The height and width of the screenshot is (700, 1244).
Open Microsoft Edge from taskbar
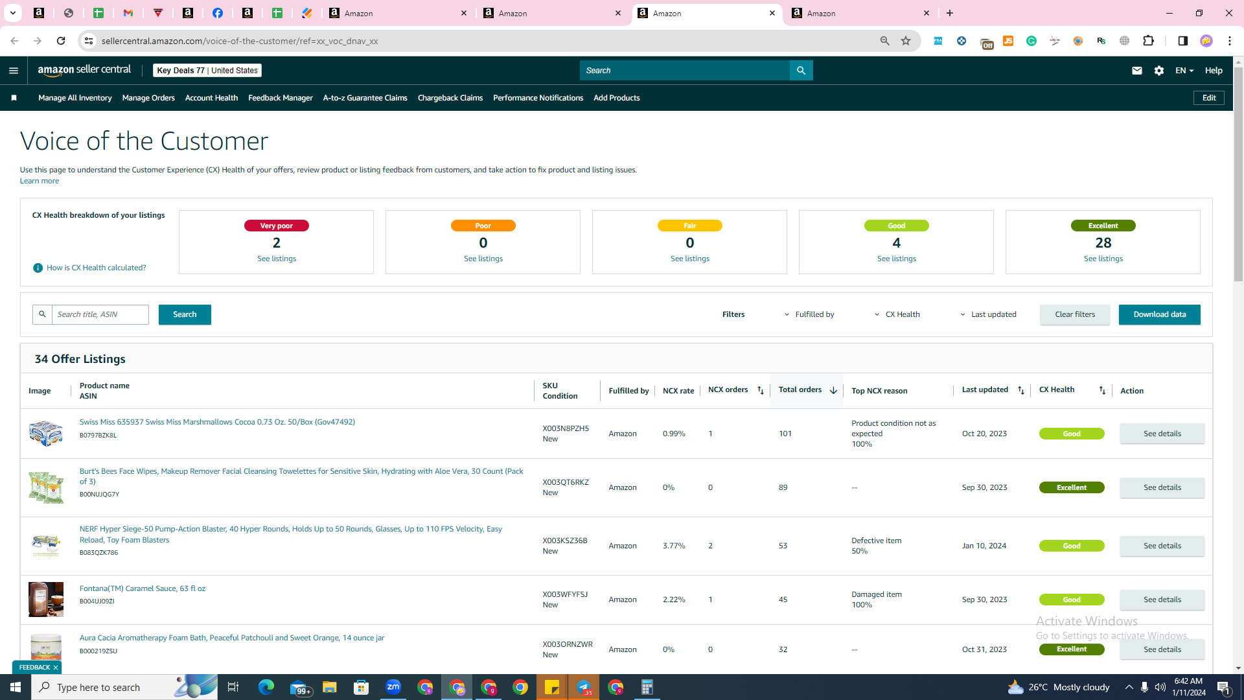point(266,687)
